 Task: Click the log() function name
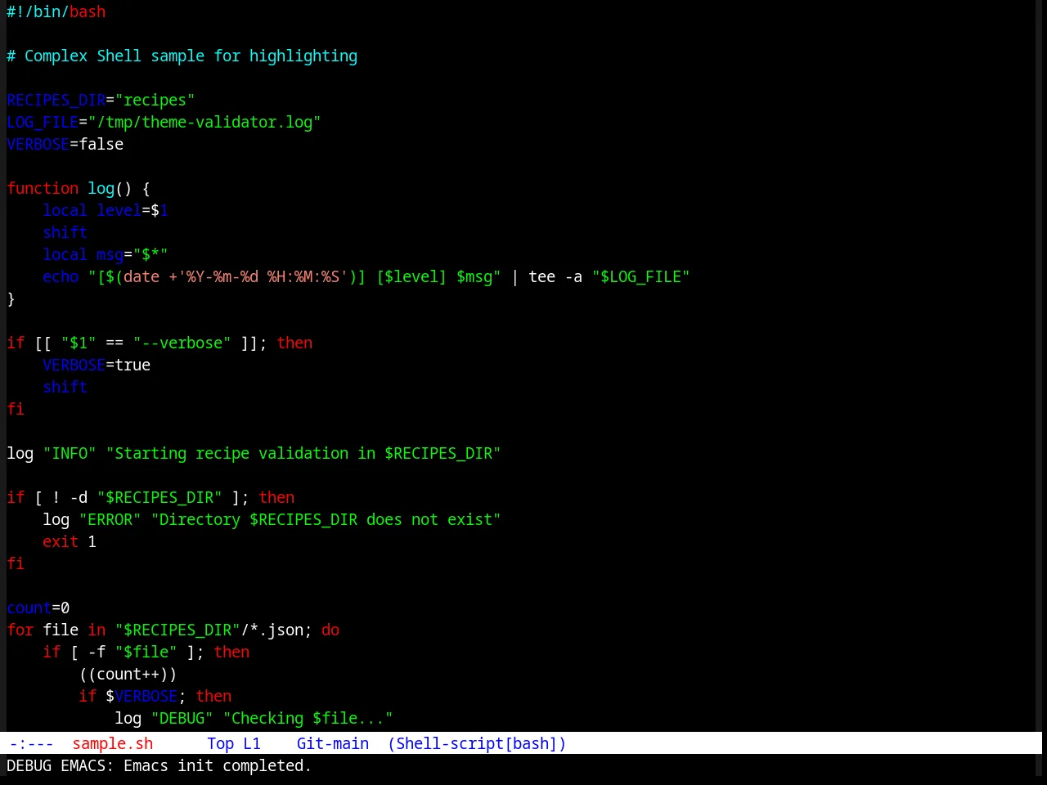tap(101, 188)
